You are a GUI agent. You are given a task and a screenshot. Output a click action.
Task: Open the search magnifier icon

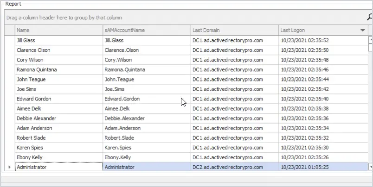coord(370,17)
